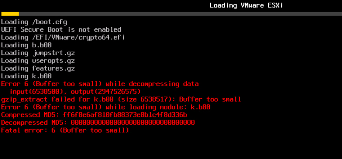
Task: Select the 'Loading /boot.cfg' line
Action: click(34, 22)
